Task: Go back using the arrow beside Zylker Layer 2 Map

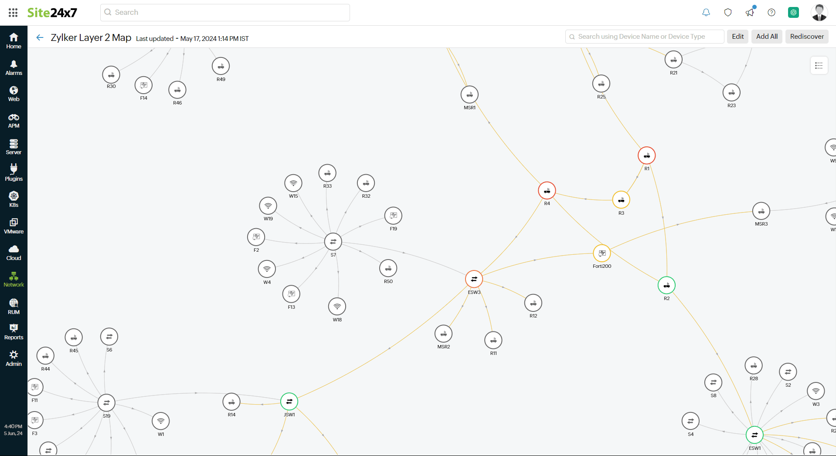Action: pos(40,37)
